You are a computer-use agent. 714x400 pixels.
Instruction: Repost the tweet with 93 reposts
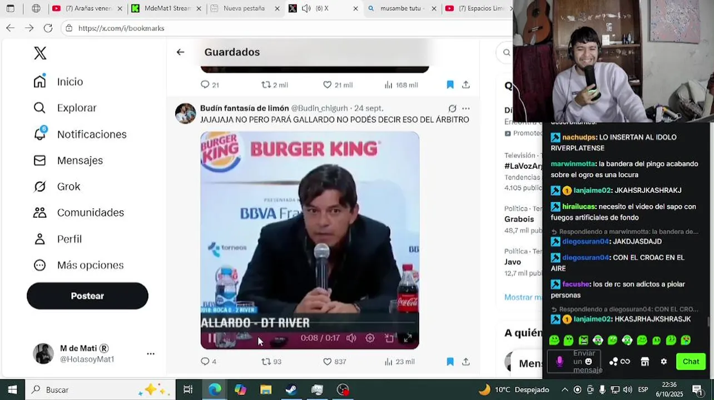point(271,361)
